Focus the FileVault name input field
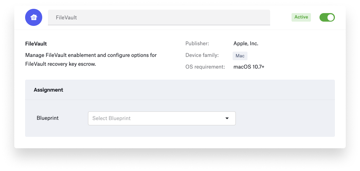Screen dimensions: 360x171 point(159,17)
